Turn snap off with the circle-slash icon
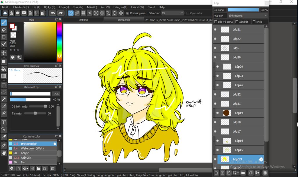The width and height of the screenshot is (298, 177). point(71,13)
